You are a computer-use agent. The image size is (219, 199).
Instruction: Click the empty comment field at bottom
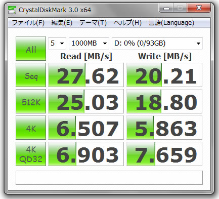coord(109,178)
